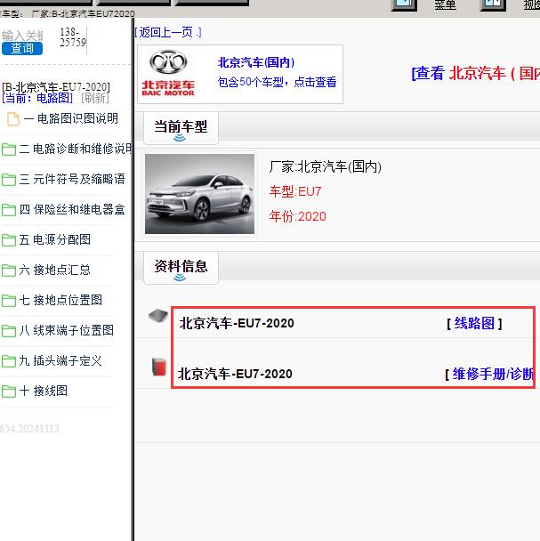Open the 北京汽车(国内) brand link
540x541 pixels.
pos(256,62)
